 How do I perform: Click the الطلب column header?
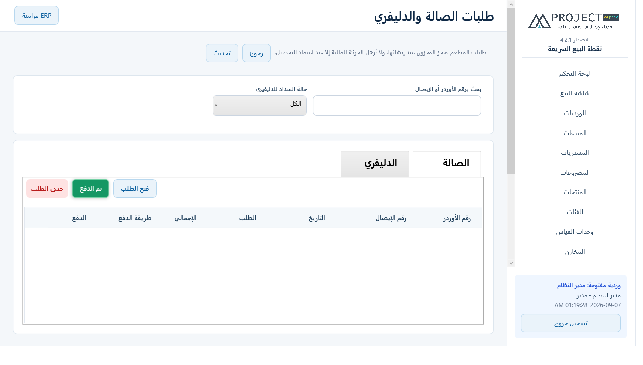(248, 218)
